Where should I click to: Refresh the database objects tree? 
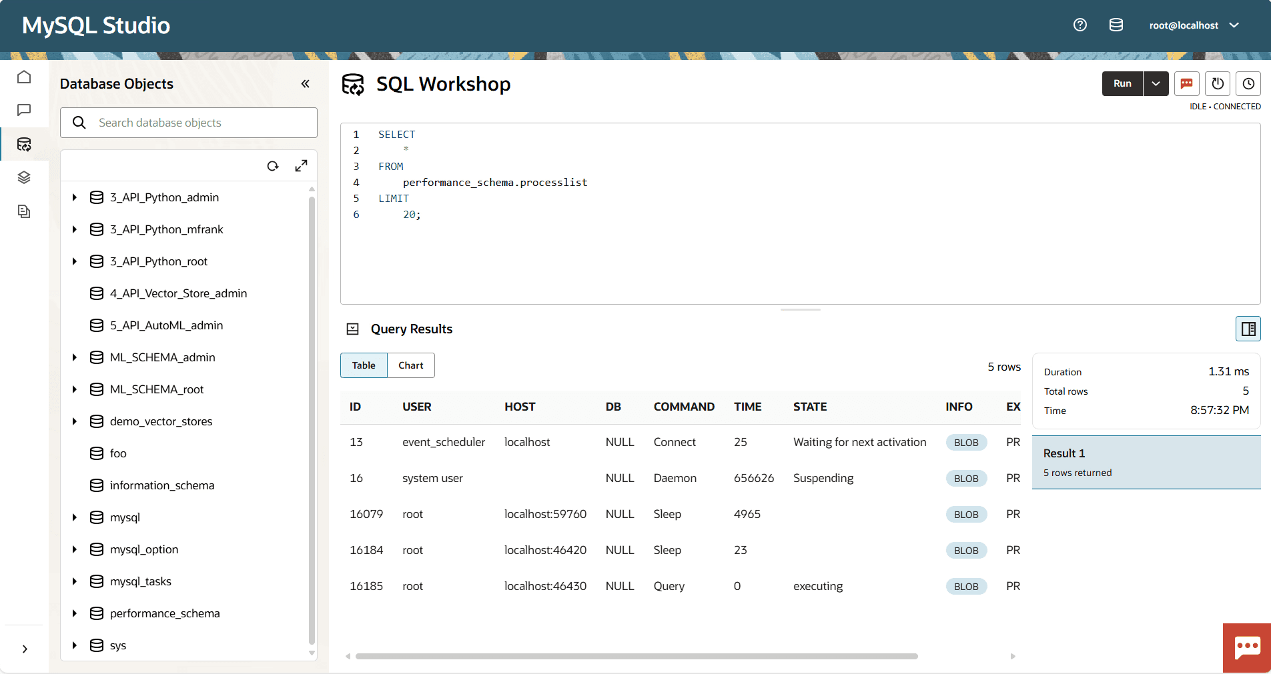coord(273,166)
